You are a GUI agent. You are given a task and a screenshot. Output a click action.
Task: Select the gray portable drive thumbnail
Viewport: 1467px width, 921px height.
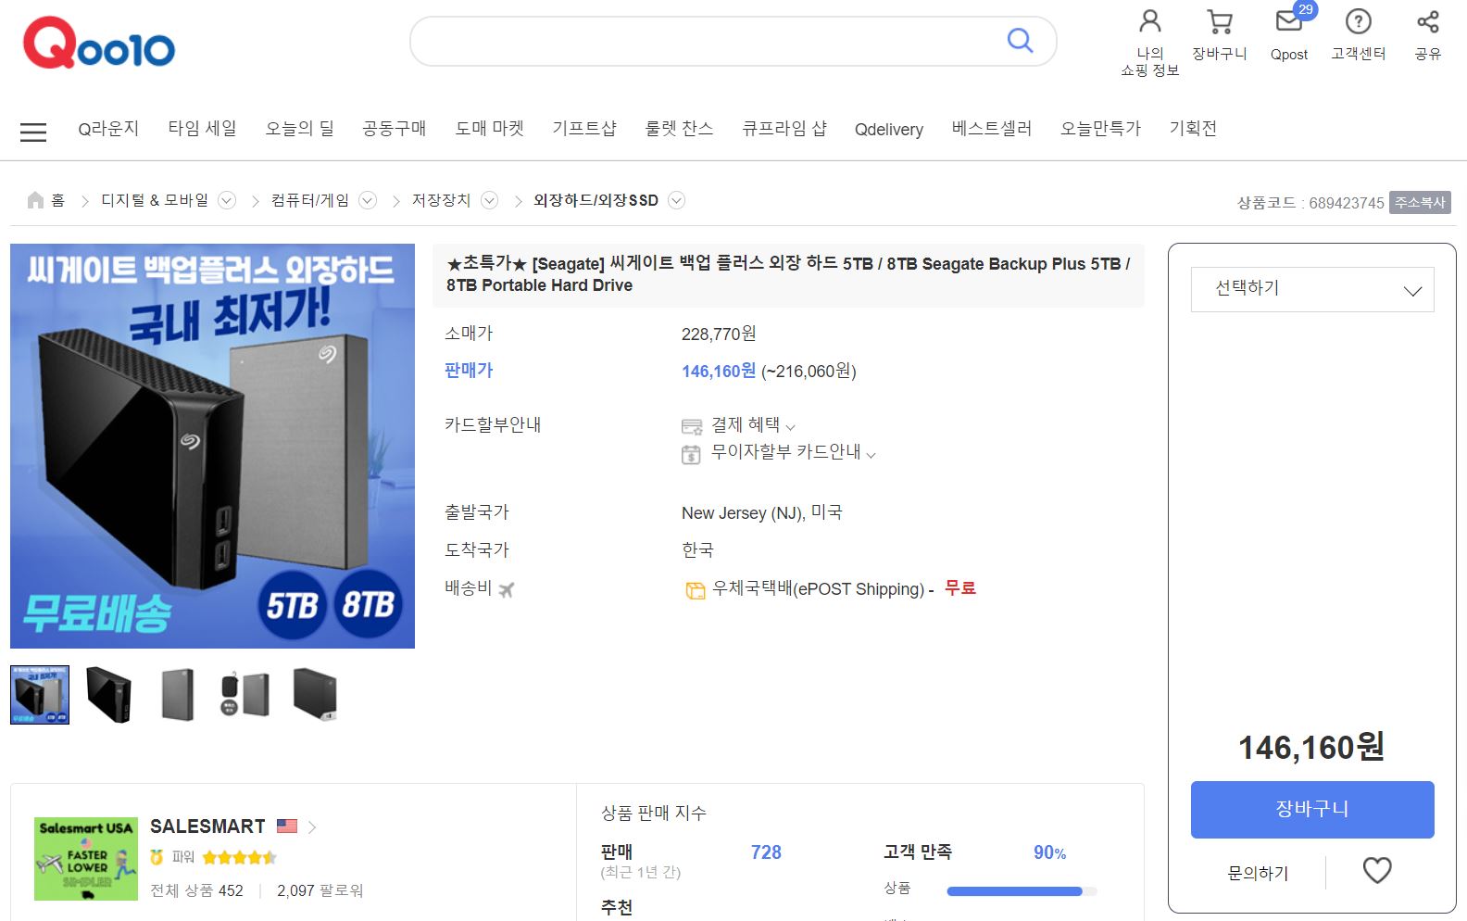pyautogui.click(x=177, y=694)
